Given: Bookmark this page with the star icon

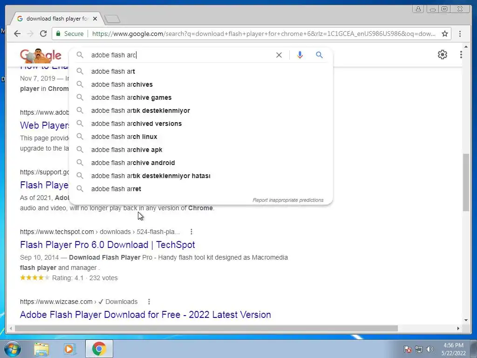Looking at the screenshot, I should (x=445, y=34).
